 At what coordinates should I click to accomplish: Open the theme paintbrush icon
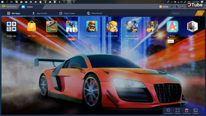click(x=172, y=6)
